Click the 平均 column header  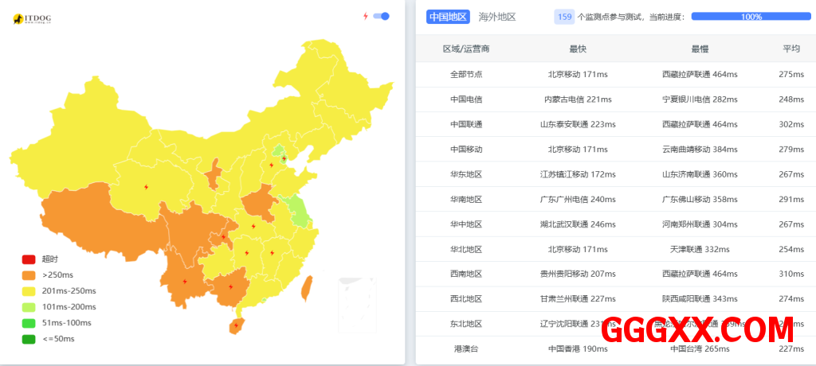[x=790, y=49]
